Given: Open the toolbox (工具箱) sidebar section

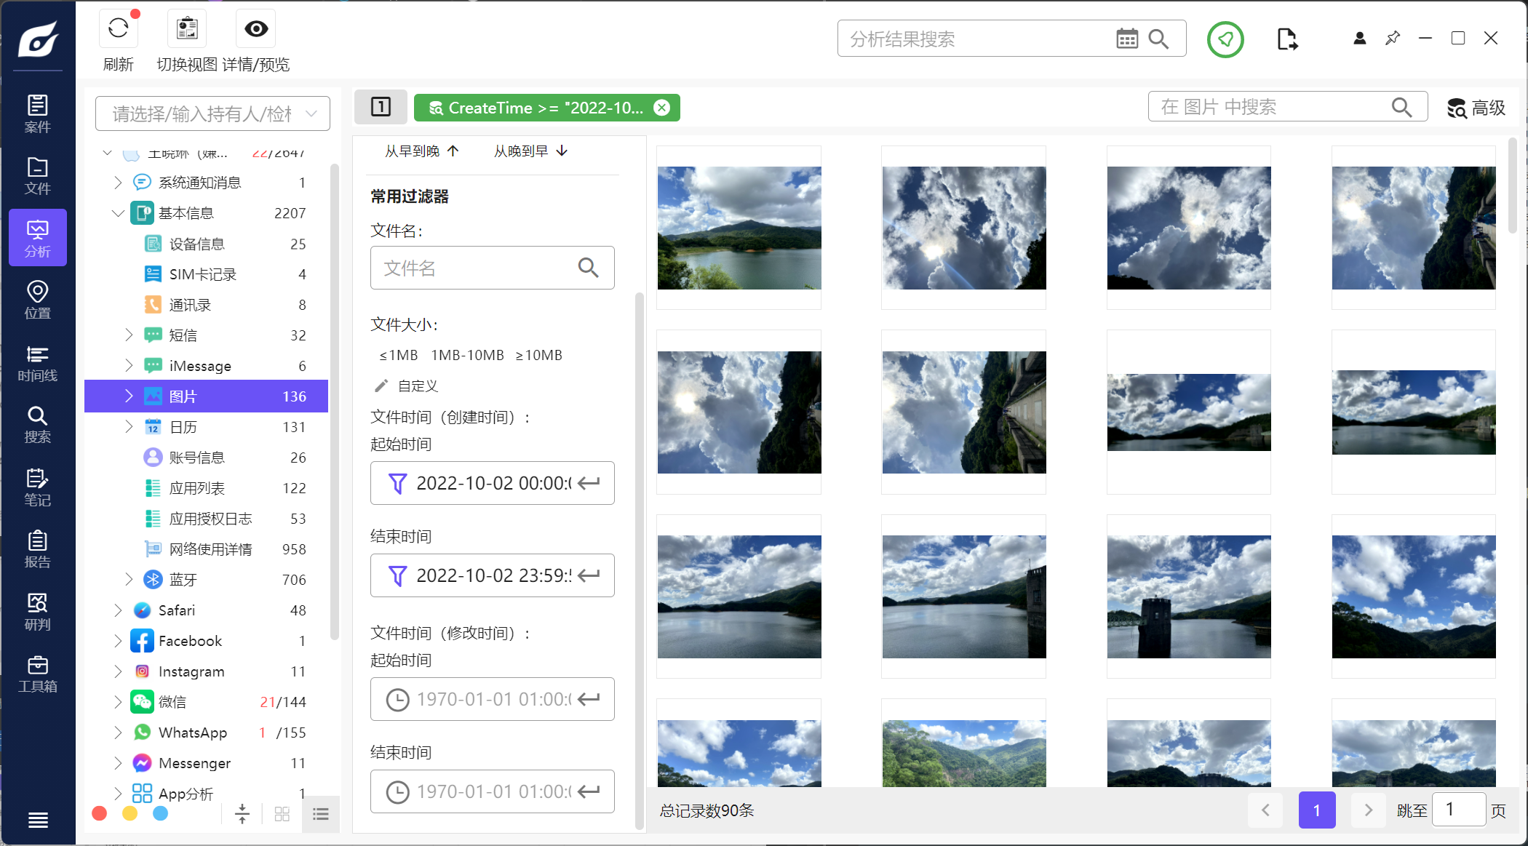Looking at the screenshot, I should [x=38, y=674].
